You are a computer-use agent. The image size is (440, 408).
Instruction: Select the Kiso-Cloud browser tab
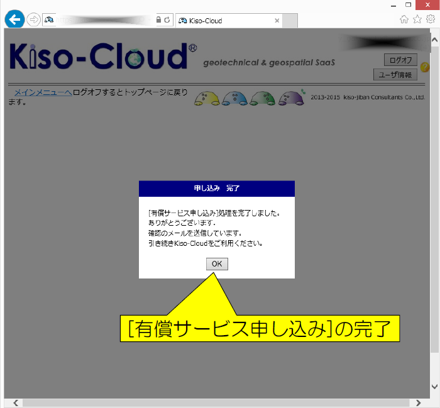point(223,21)
